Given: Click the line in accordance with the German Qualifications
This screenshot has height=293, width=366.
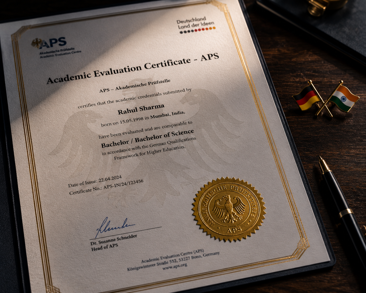Looking at the screenshot, I should [149, 146].
